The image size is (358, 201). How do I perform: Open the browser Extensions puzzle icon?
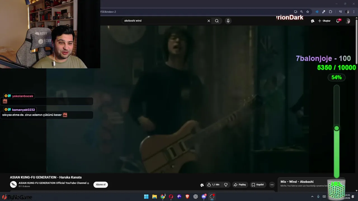(331, 12)
